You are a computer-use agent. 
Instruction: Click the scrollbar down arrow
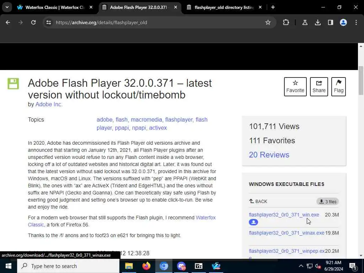(361, 256)
